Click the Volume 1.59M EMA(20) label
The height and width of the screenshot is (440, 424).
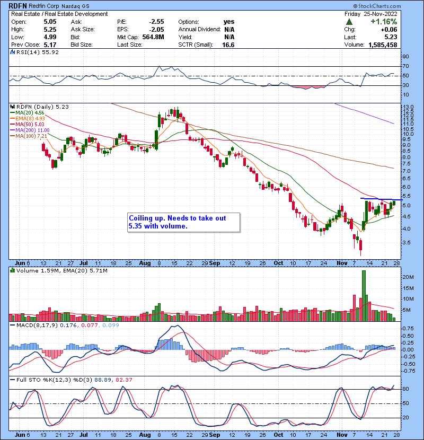click(x=61, y=271)
